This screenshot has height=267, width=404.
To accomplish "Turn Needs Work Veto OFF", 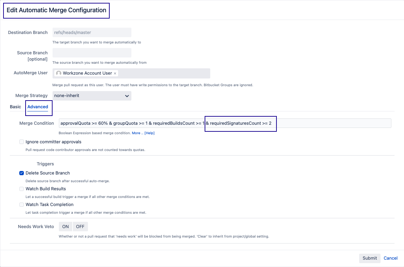I will [x=80, y=227].
